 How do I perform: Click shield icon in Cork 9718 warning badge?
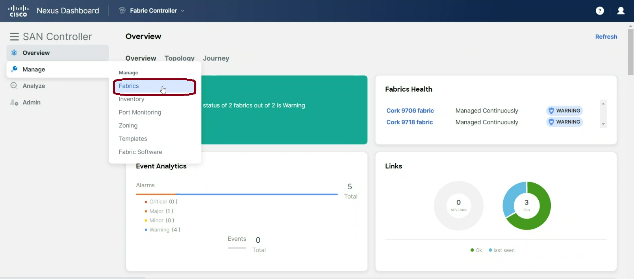coord(551,122)
